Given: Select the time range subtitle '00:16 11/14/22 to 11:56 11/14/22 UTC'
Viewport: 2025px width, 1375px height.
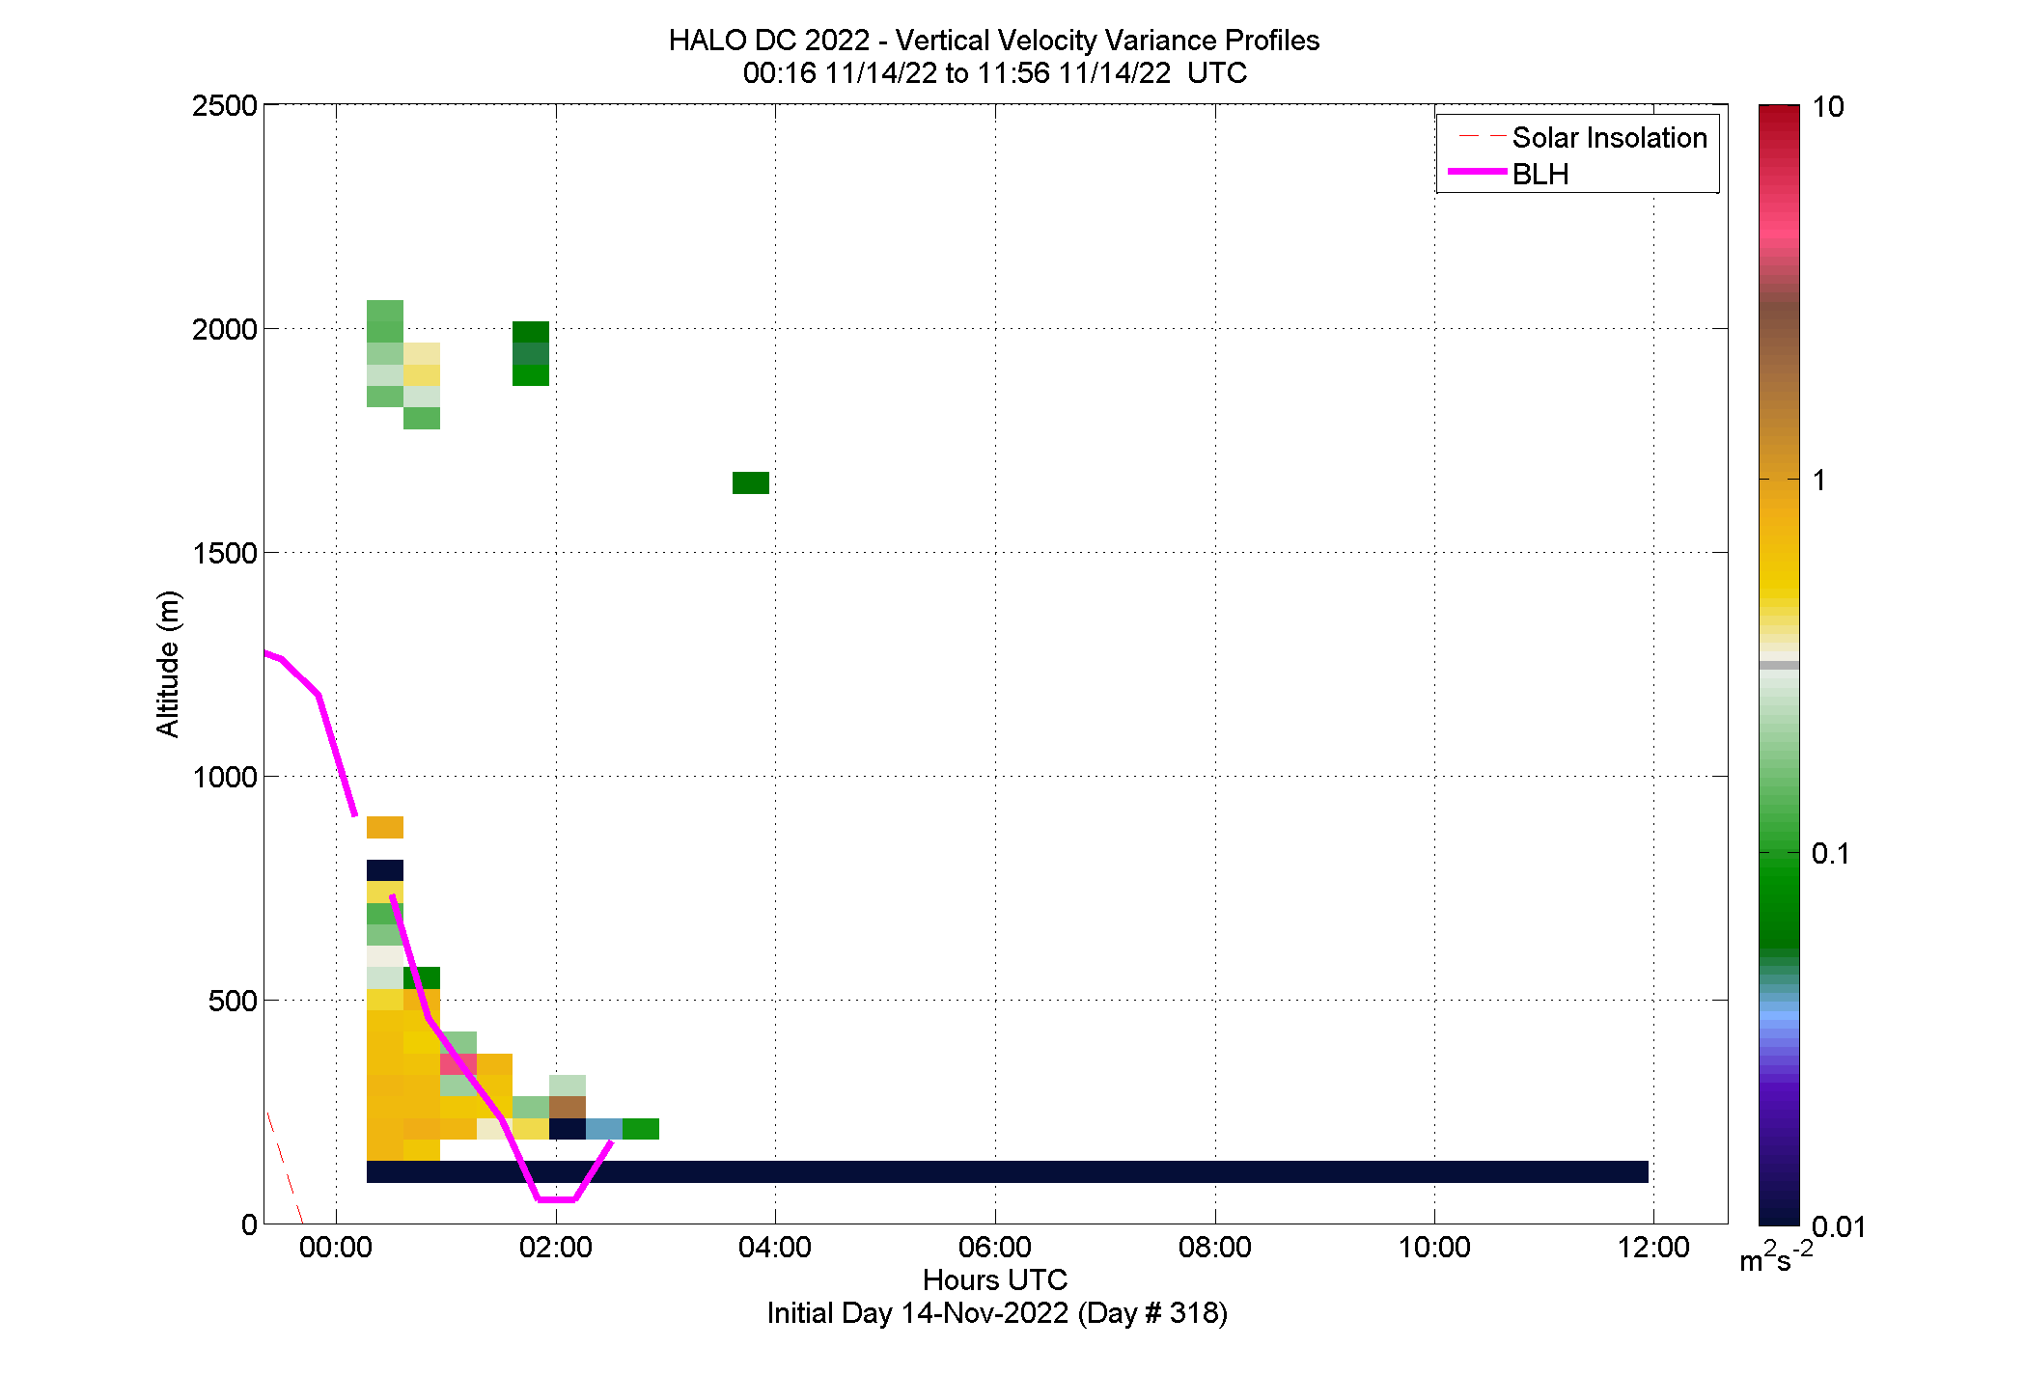Looking at the screenshot, I should [x=994, y=73].
